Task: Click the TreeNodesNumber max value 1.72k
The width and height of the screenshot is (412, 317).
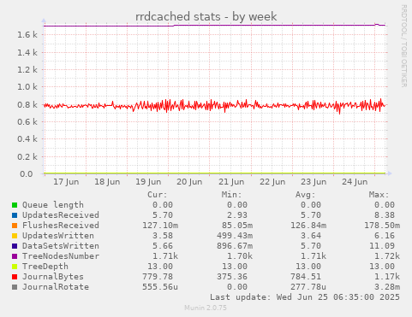Action: (x=387, y=256)
